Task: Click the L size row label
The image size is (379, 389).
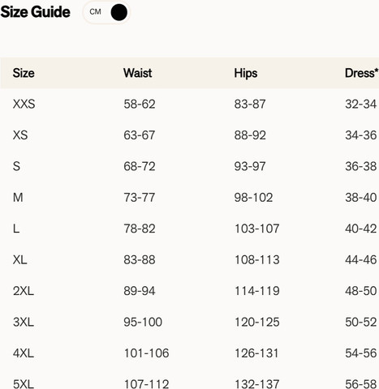Action: pyautogui.click(x=16, y=229)
